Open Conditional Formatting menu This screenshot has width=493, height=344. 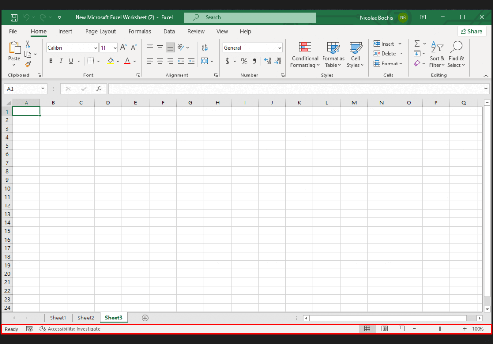click(x=305, y=55)
